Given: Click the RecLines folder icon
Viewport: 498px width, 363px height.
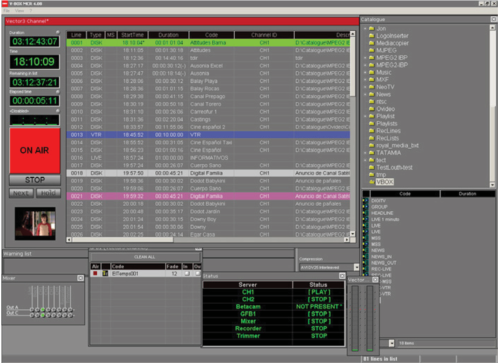Looking at the screenshot, I should [371, 131].
